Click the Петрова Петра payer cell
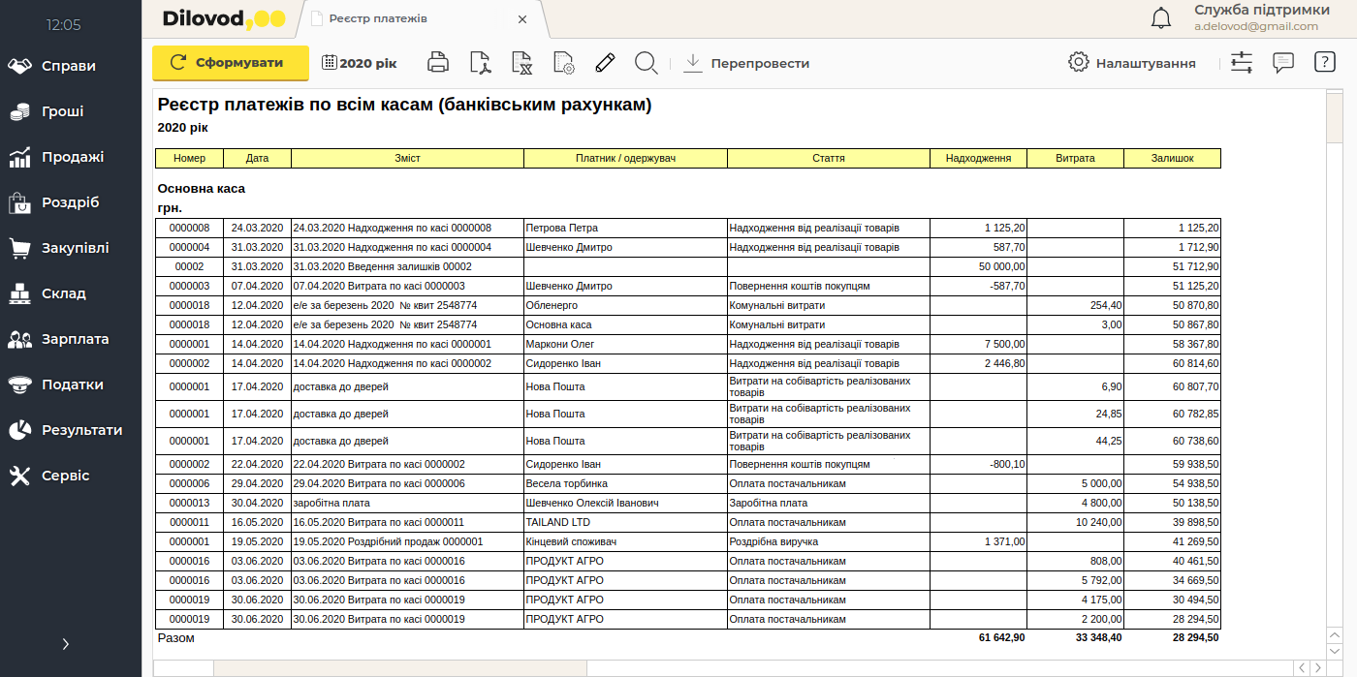The image size is (1357, 677). click(626, 228)
